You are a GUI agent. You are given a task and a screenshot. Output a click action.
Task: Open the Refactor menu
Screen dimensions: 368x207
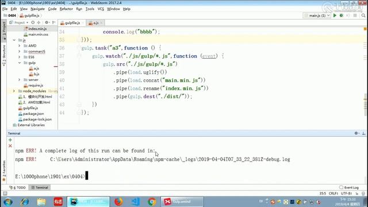click(x=66, y=9)
